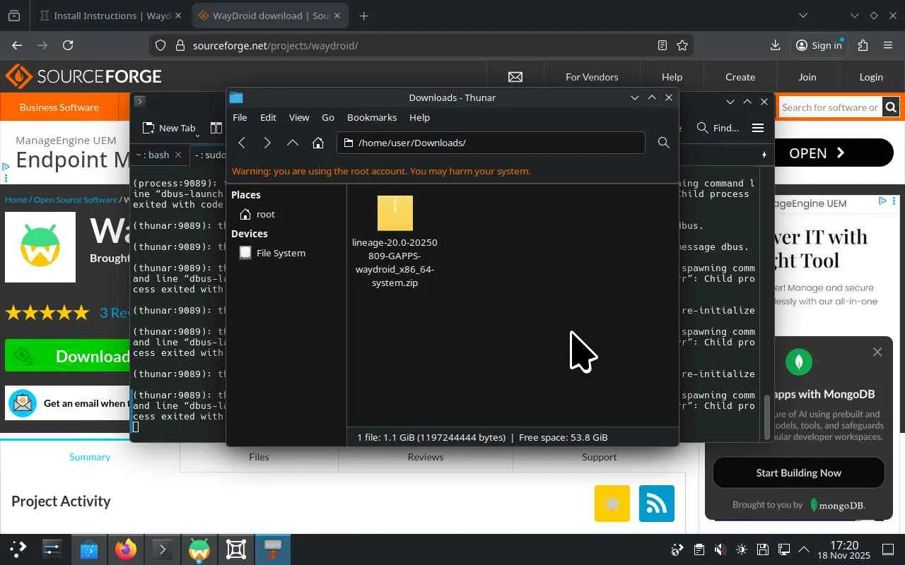The image size is (905, 565).
Task: Click the Thunar path bar /home/user/Downloads/
Action: point(491,143)
